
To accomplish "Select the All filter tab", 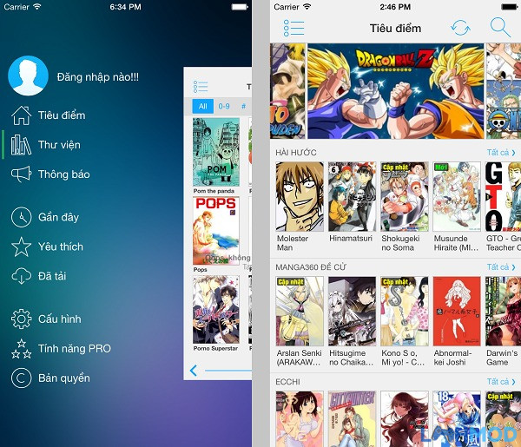I will 202,106.
